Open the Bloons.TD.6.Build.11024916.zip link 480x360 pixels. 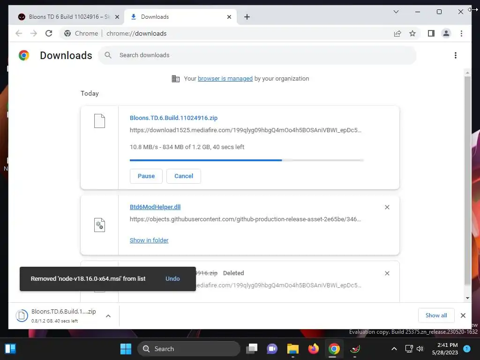pyautogui.click(x=173, y=118)
